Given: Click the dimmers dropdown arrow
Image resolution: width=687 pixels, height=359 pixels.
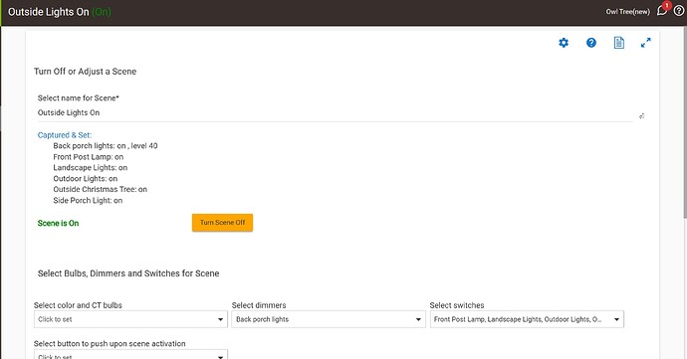Looking at the screenshot, I should click(418, 319).
